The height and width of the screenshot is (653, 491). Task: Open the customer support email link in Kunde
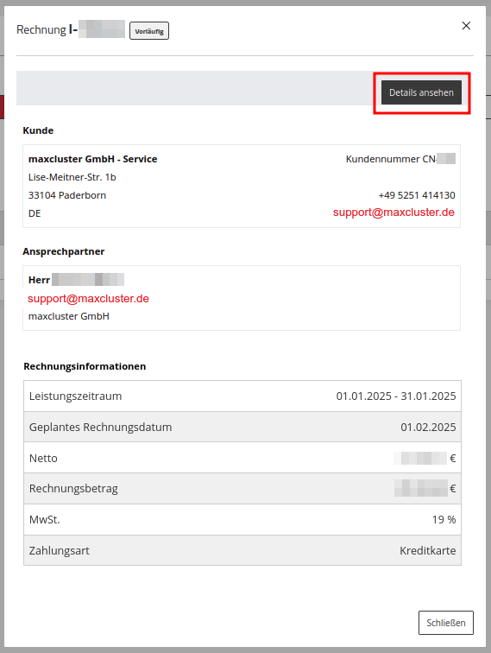(x=393, y=212)
